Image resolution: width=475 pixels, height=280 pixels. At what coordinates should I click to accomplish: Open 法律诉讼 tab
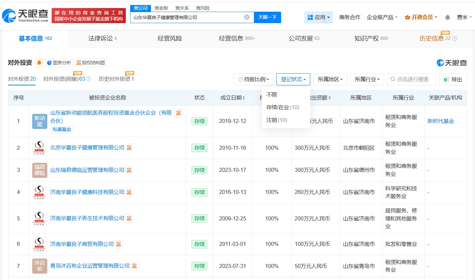tap(102, 39)
